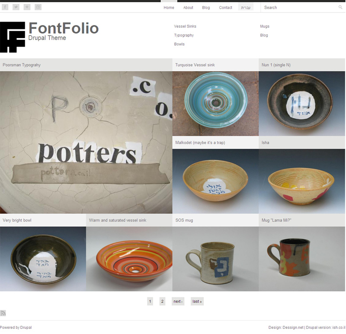Go to page 2 of results

point(162,301)
